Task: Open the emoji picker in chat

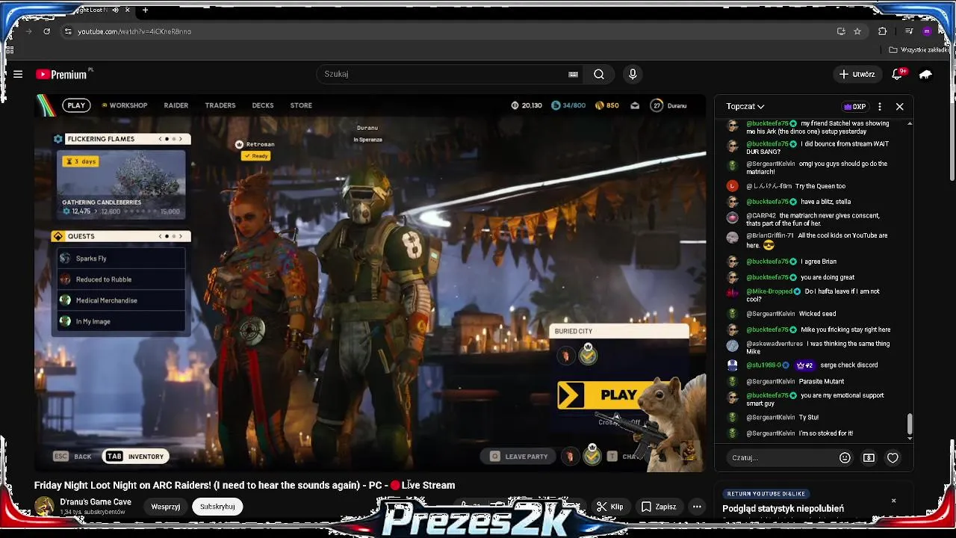Action: pos(845,458)
